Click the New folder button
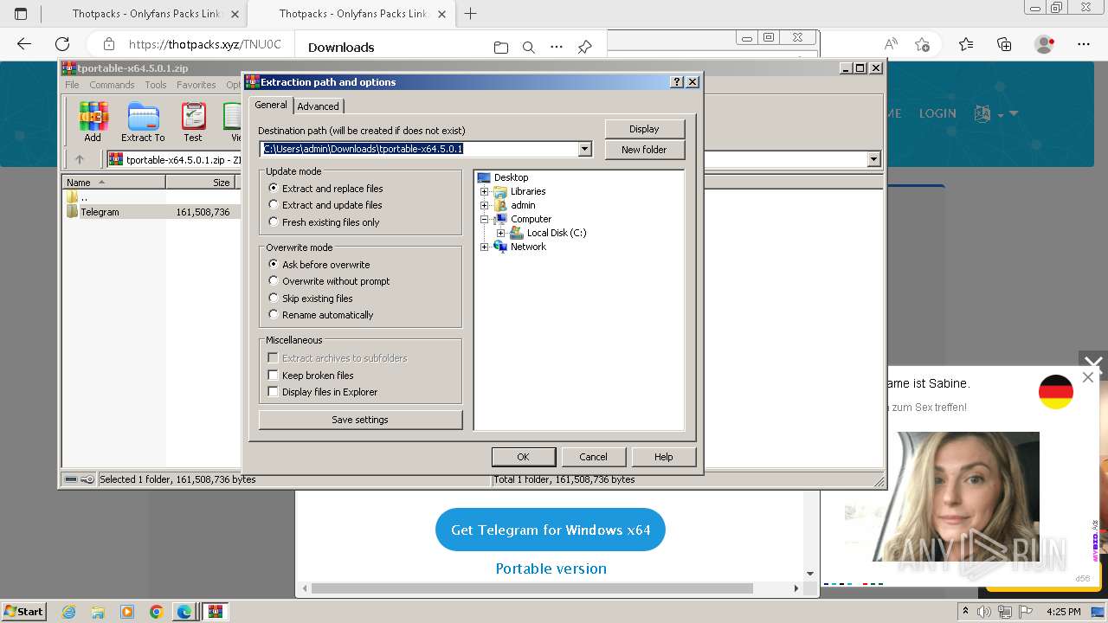 pyautogui.click(x=645, y=150)
